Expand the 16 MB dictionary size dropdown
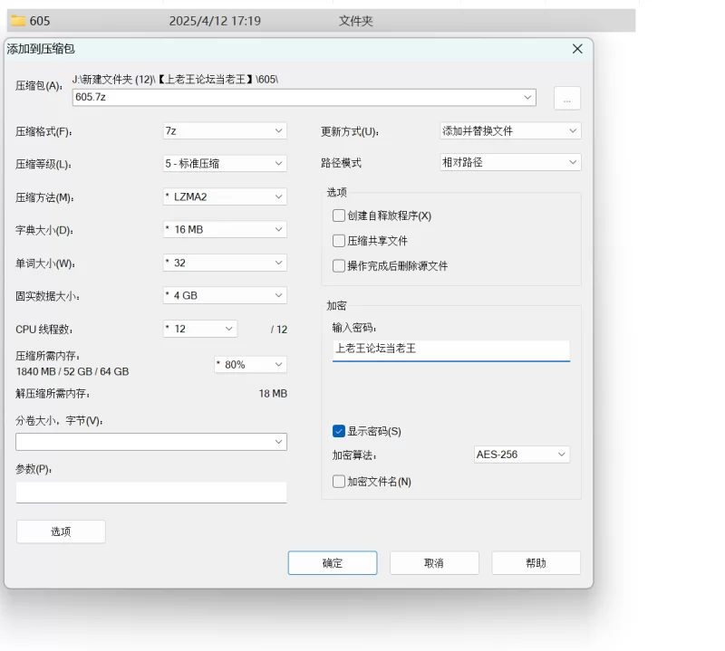 pyautogui.click(x=225, y=230)
